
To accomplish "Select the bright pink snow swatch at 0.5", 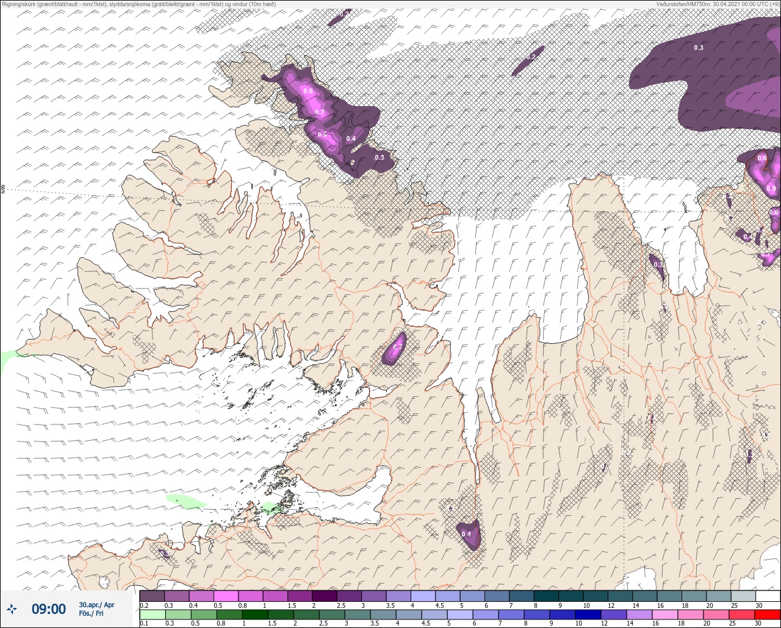I will click(x=226, y=596).
